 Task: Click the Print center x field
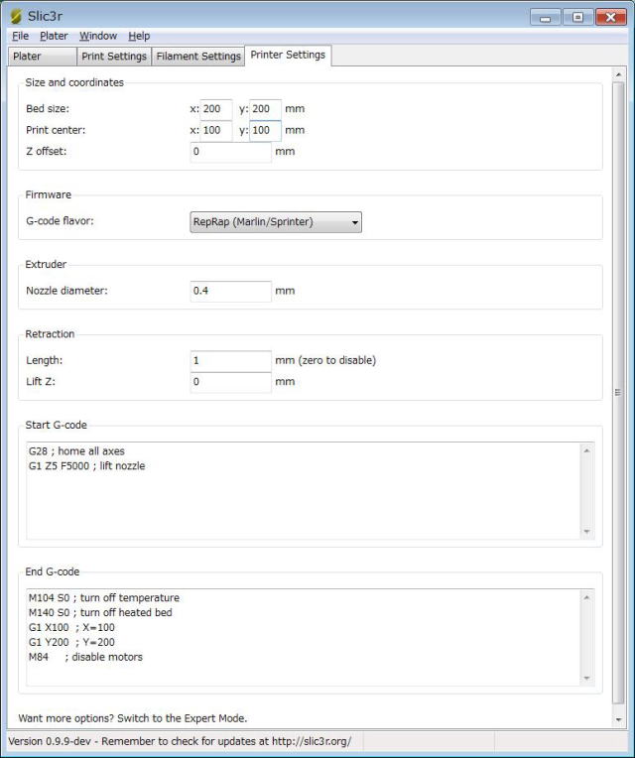click(x=216, y=130)
